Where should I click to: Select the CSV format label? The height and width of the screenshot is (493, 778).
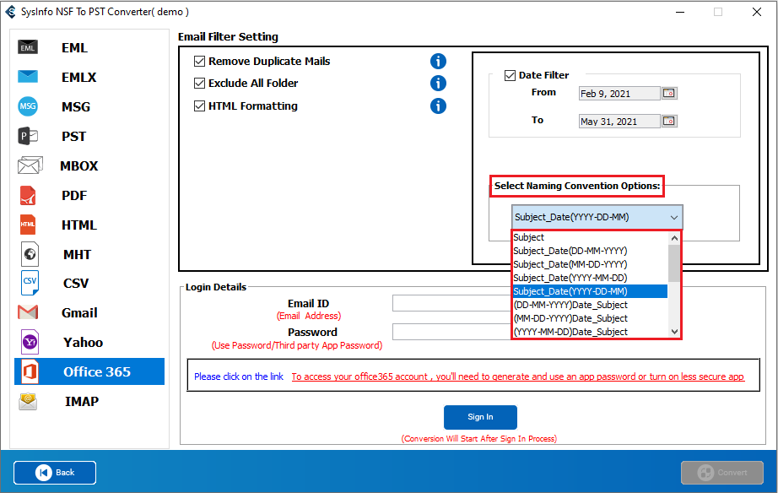pos(75,284)
